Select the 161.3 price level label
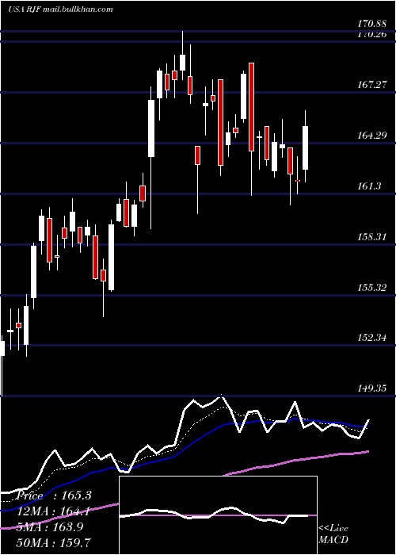Viewport: 396px width, 555px height. [369, 186]
